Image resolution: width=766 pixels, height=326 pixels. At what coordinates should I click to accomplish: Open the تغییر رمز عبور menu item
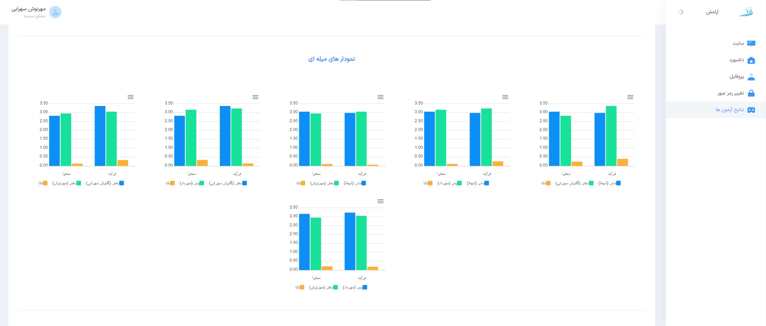731,93
